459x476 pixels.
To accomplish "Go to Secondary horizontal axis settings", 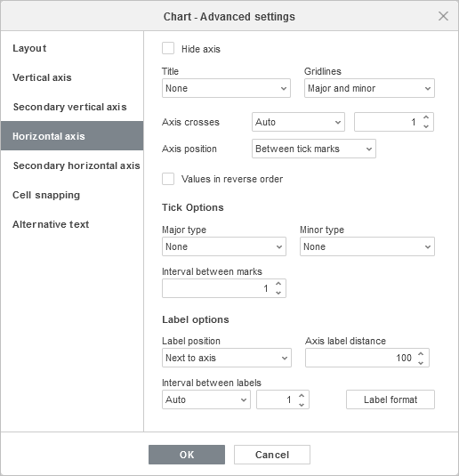I will pyautogui.click(x=72, y=165).
